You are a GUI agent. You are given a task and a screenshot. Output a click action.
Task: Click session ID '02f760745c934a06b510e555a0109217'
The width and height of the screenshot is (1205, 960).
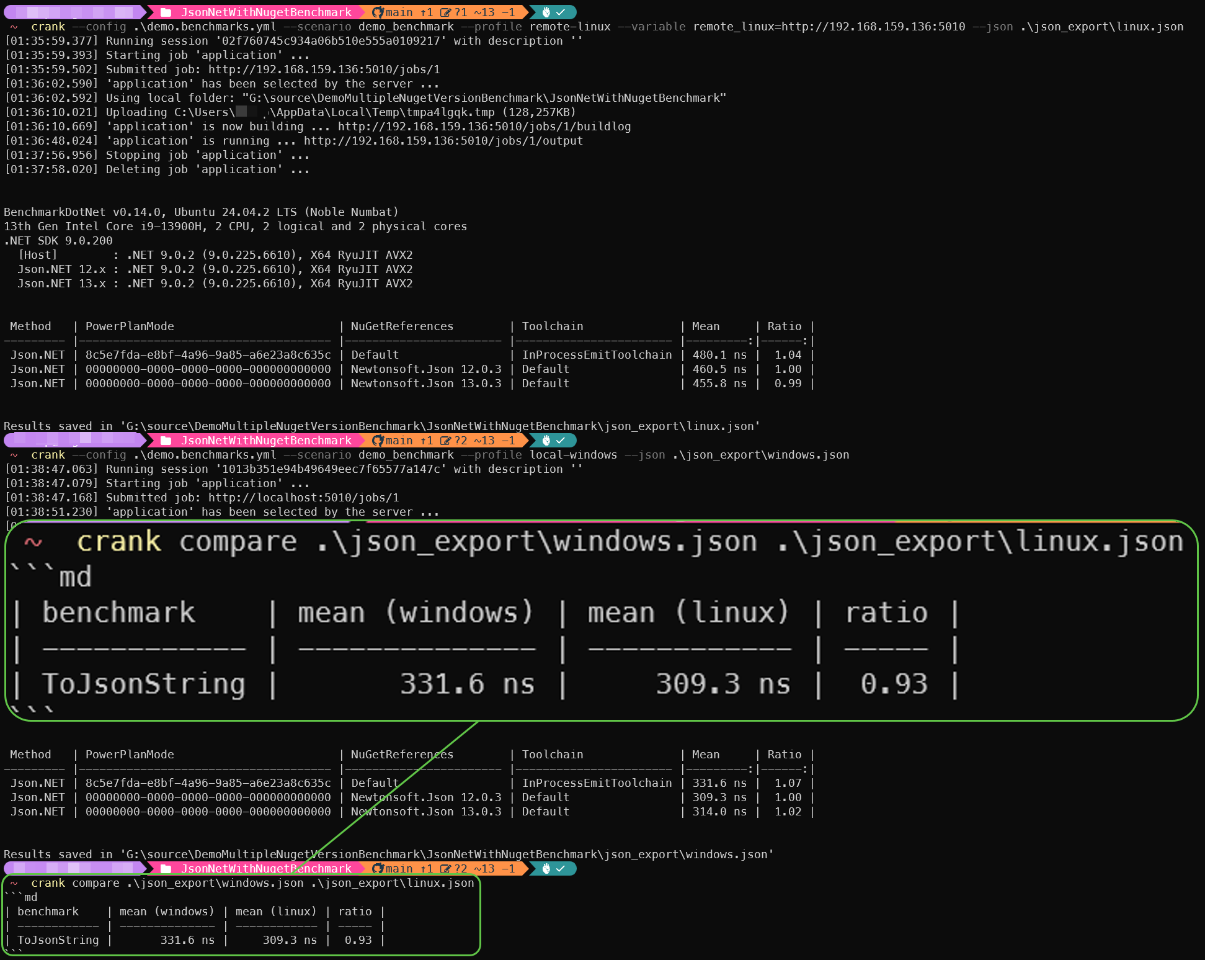[331, 41]
